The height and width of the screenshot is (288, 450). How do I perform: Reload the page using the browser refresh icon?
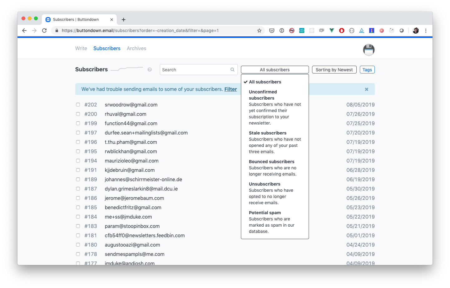[44, 31]
